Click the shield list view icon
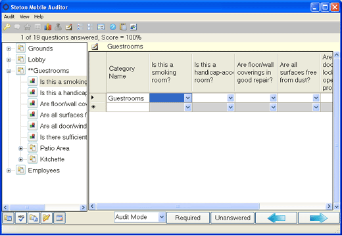The image size is (342, 236). (89, 27)
